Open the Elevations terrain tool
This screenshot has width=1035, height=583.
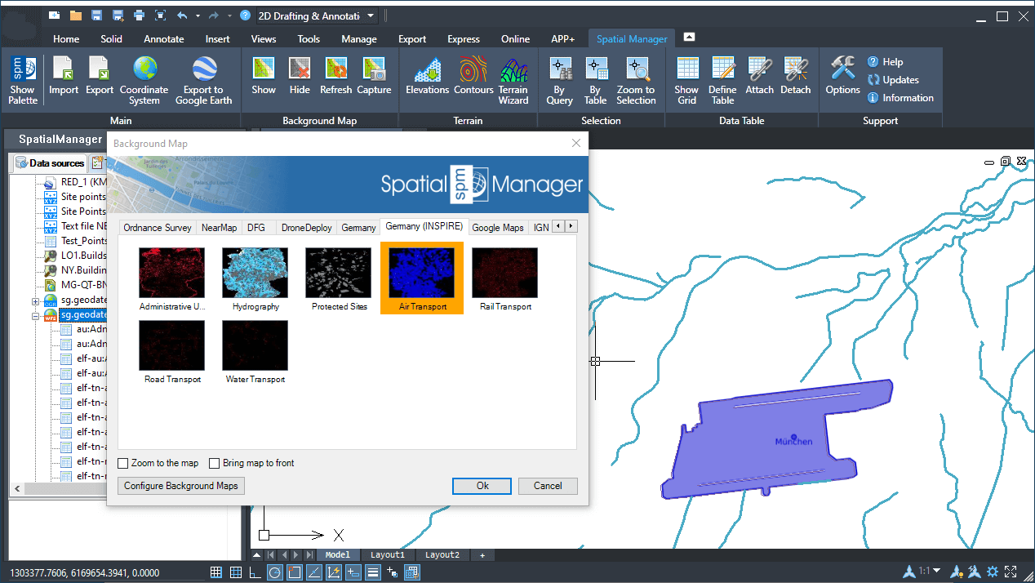point(428,76)
